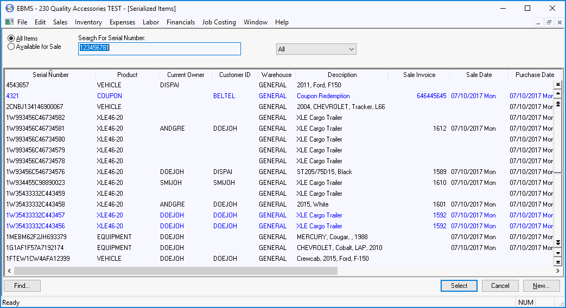The image size is (566, 308).
Task: Jump to first record in list scrollbar
Action: [x=558, y=85]
